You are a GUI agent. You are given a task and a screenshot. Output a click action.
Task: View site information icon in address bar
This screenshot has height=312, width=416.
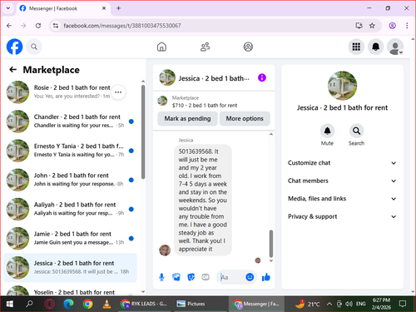(x=56, y=26)
